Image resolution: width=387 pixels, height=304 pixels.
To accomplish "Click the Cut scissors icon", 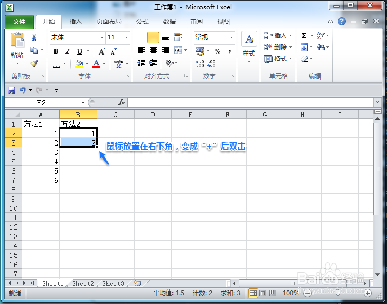I will point(34,37).
